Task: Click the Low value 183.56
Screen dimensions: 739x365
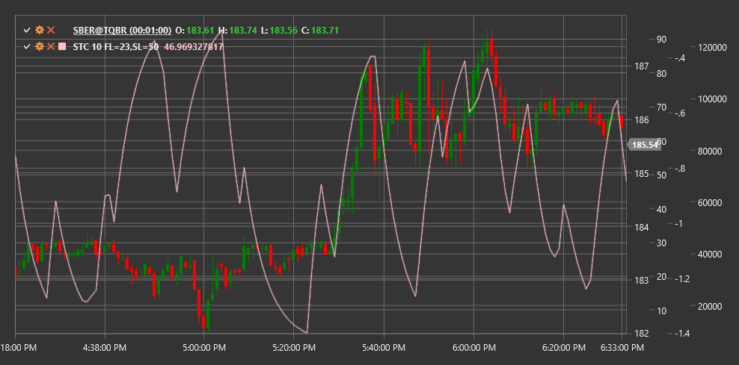Action: tap(283, 31)
